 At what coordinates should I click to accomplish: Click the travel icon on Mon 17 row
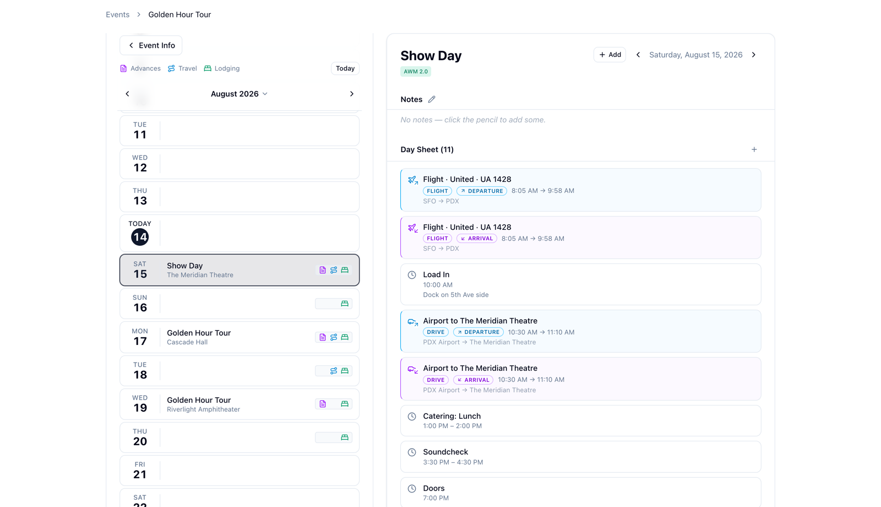tap(334, 337)
